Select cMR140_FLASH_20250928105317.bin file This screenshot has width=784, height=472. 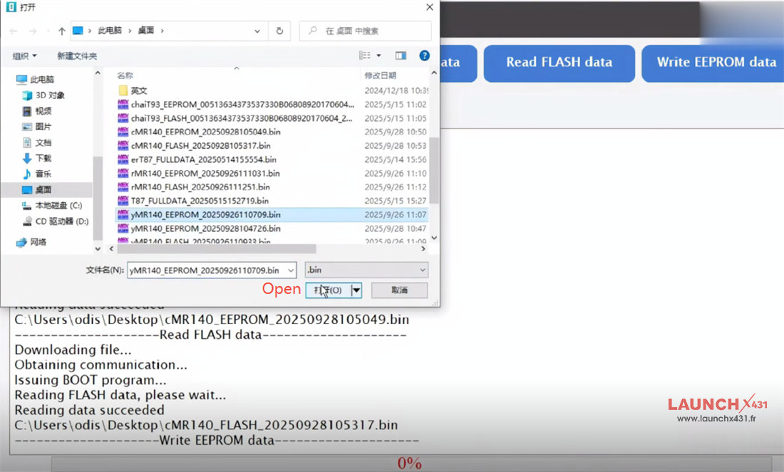[x=200, y=146]
